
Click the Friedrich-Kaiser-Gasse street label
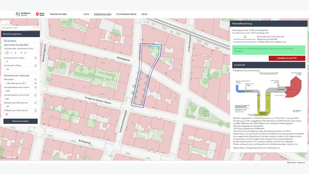pyautogui.click(x=98, y=101)
